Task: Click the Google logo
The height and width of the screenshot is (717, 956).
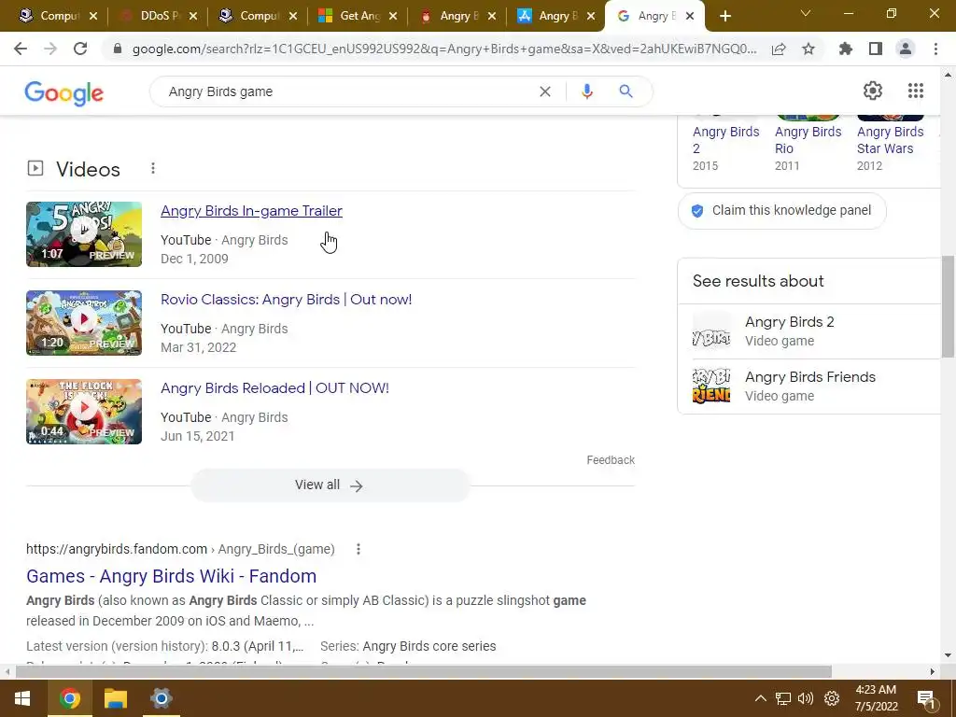Action: [64, 92]
